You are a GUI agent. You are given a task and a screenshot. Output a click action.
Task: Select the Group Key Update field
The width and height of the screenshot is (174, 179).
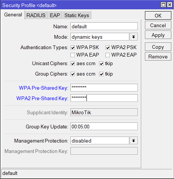point(104,127)
